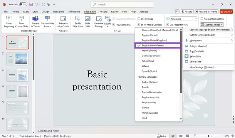This screenshot has height=138, width=235.
Task: Switch to the Transitions tab
Action: [58, 12]
